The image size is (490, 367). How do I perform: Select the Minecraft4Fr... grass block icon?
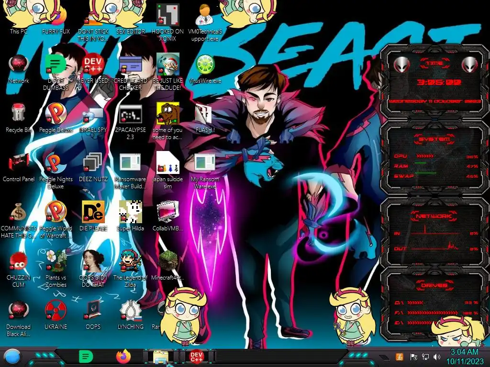[167, 265]
